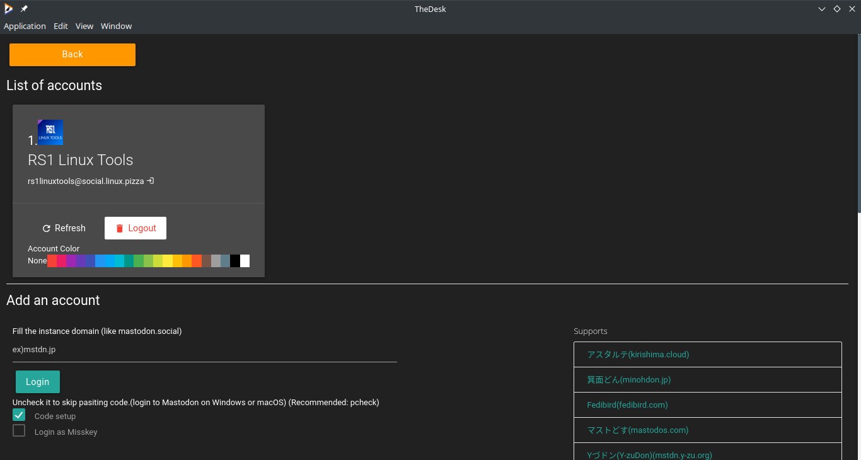Enable Login as Misskey checkbox

[19, 430]
